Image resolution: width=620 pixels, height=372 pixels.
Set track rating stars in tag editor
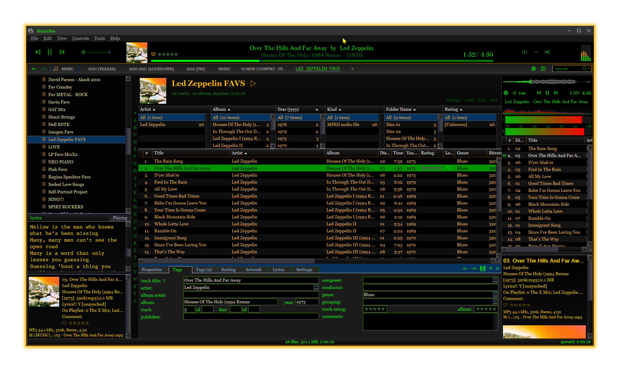click(x=375, y=309)
